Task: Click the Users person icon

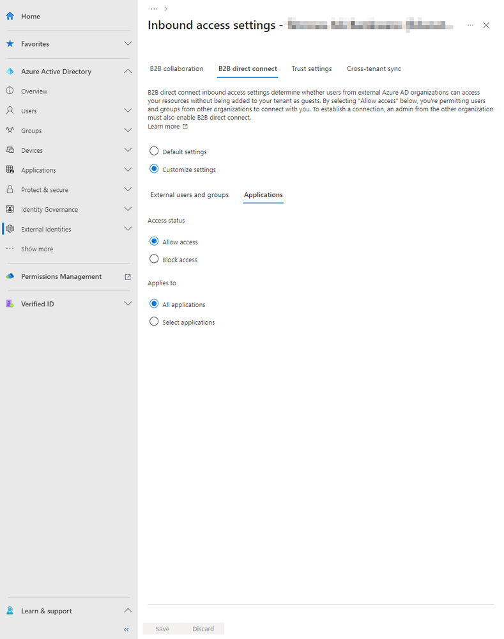Action: pos(10,111)
